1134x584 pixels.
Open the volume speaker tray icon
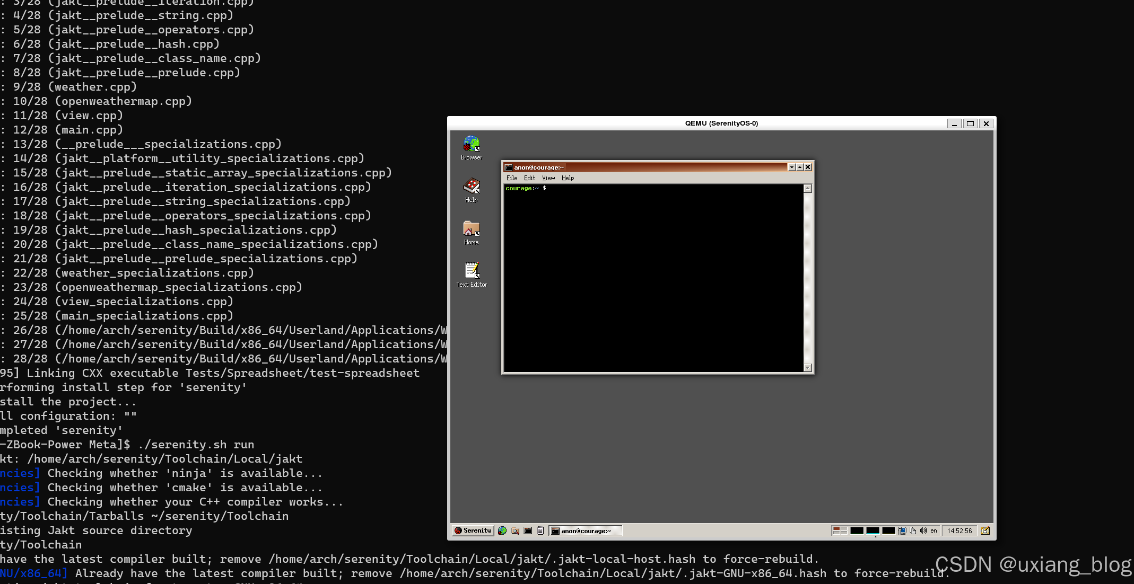923,530
